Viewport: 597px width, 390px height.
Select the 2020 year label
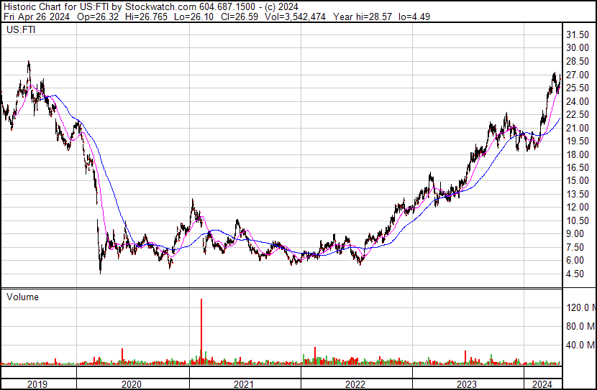tap(132, 384)
